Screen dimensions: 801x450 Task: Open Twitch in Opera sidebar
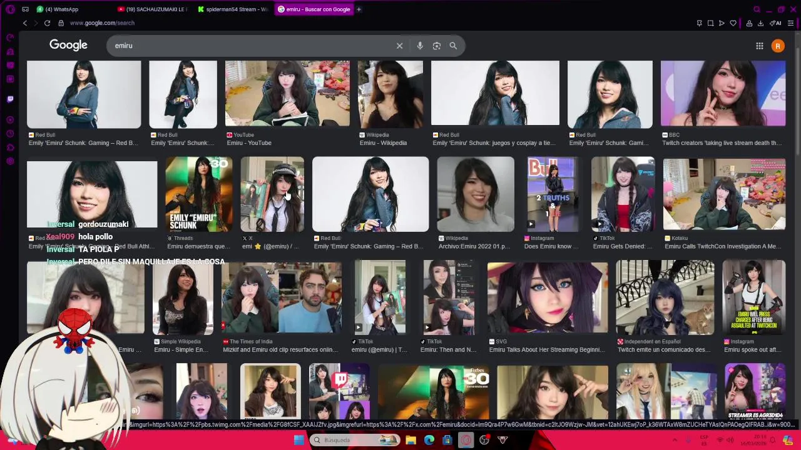(10, 99)
